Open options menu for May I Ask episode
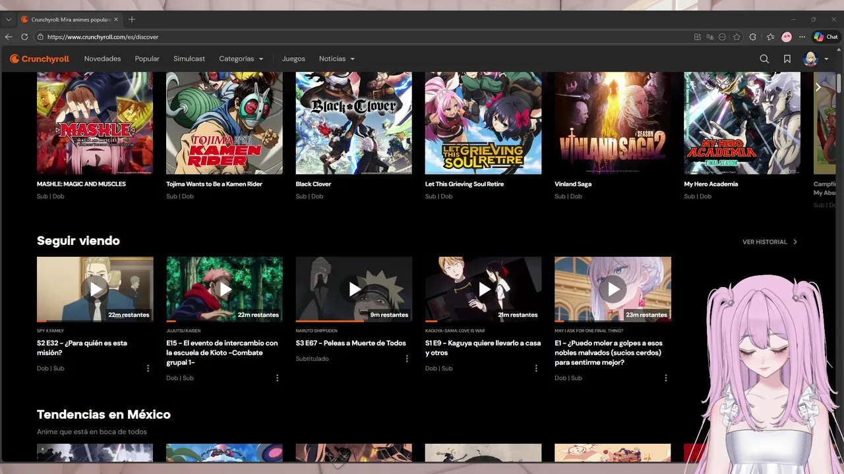The image size is (844, 474). (665, 378)
